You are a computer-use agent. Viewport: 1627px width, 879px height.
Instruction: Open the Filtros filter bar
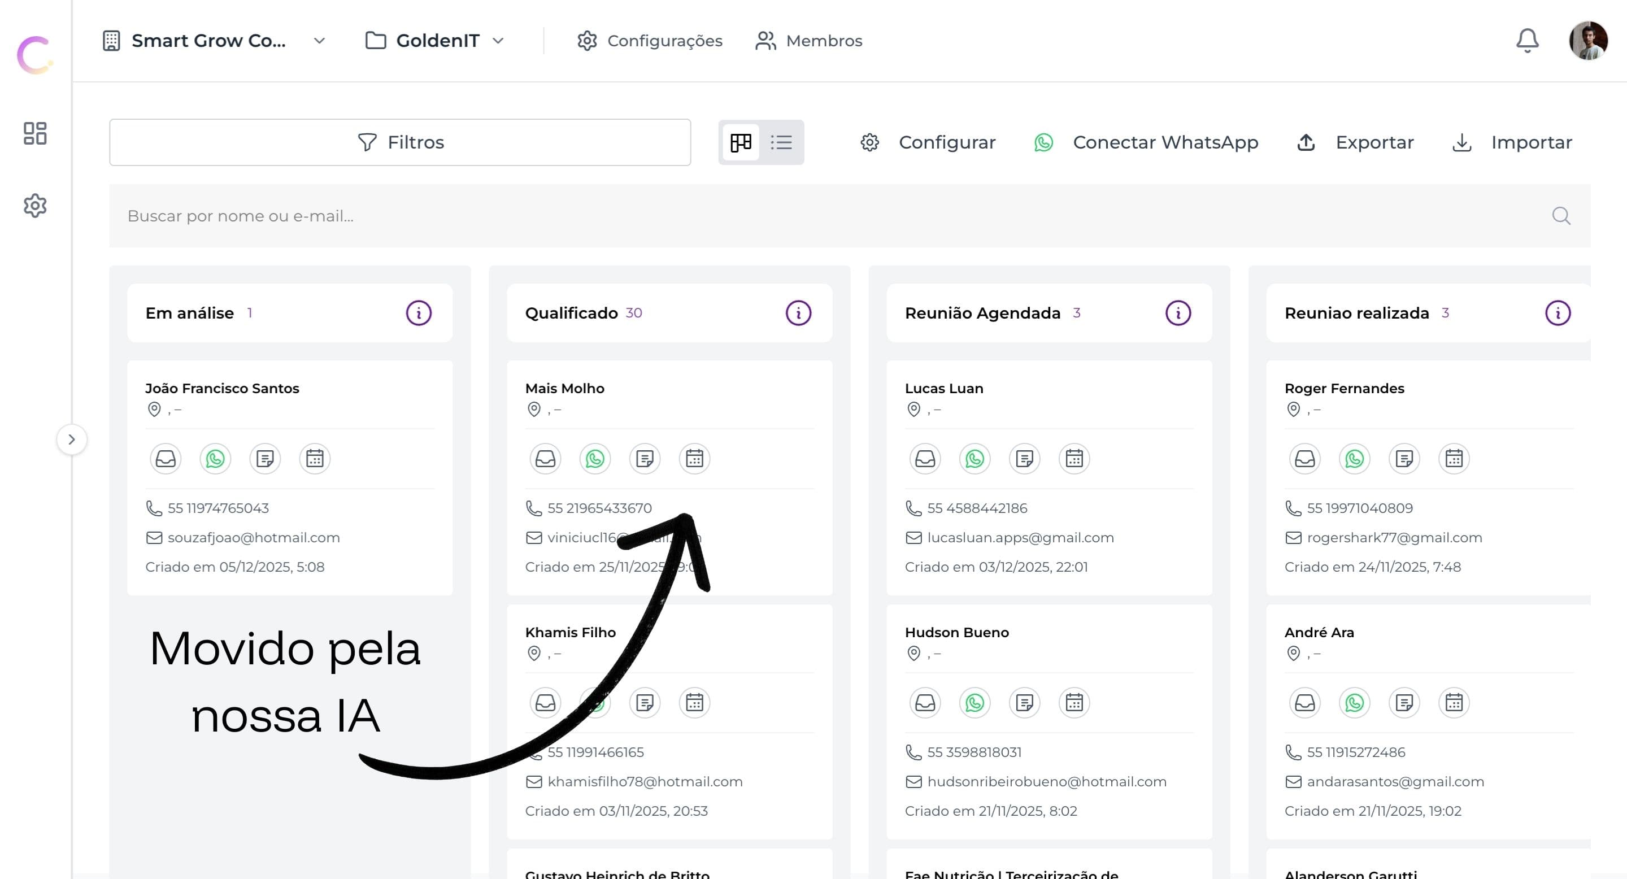400,143
